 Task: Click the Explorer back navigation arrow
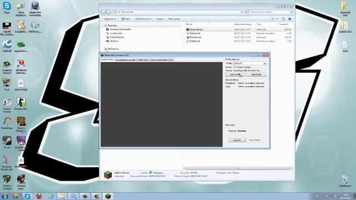103,12
